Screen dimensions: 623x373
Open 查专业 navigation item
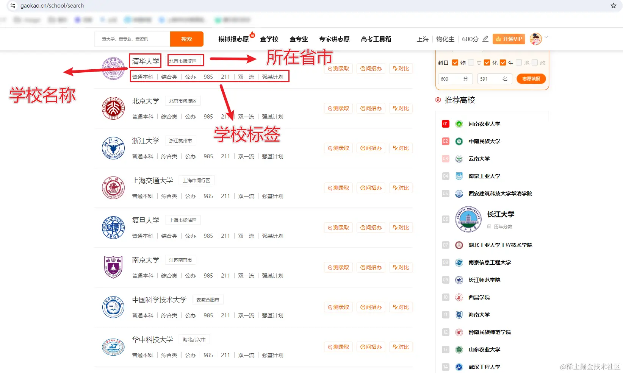click(299, 39)
